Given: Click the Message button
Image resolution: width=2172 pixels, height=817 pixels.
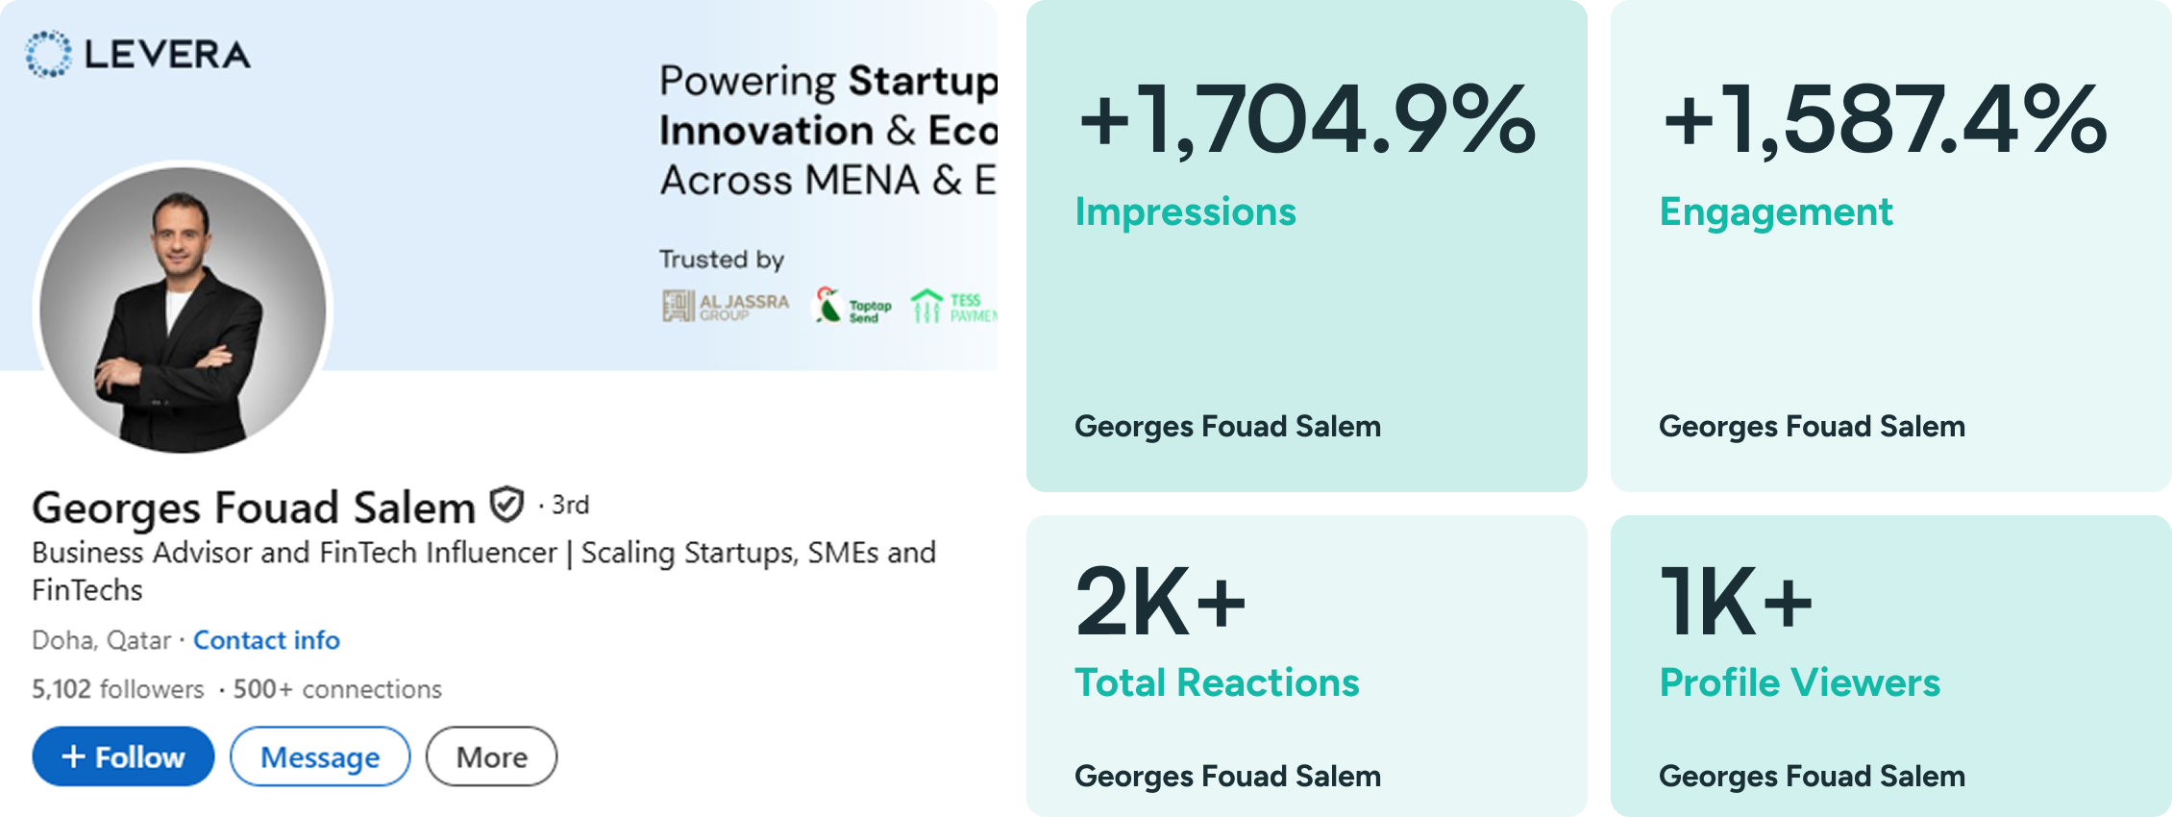Looking at the screenshot, I should (320, 756).
